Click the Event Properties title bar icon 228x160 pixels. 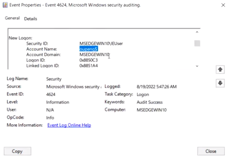coord(5,5)
